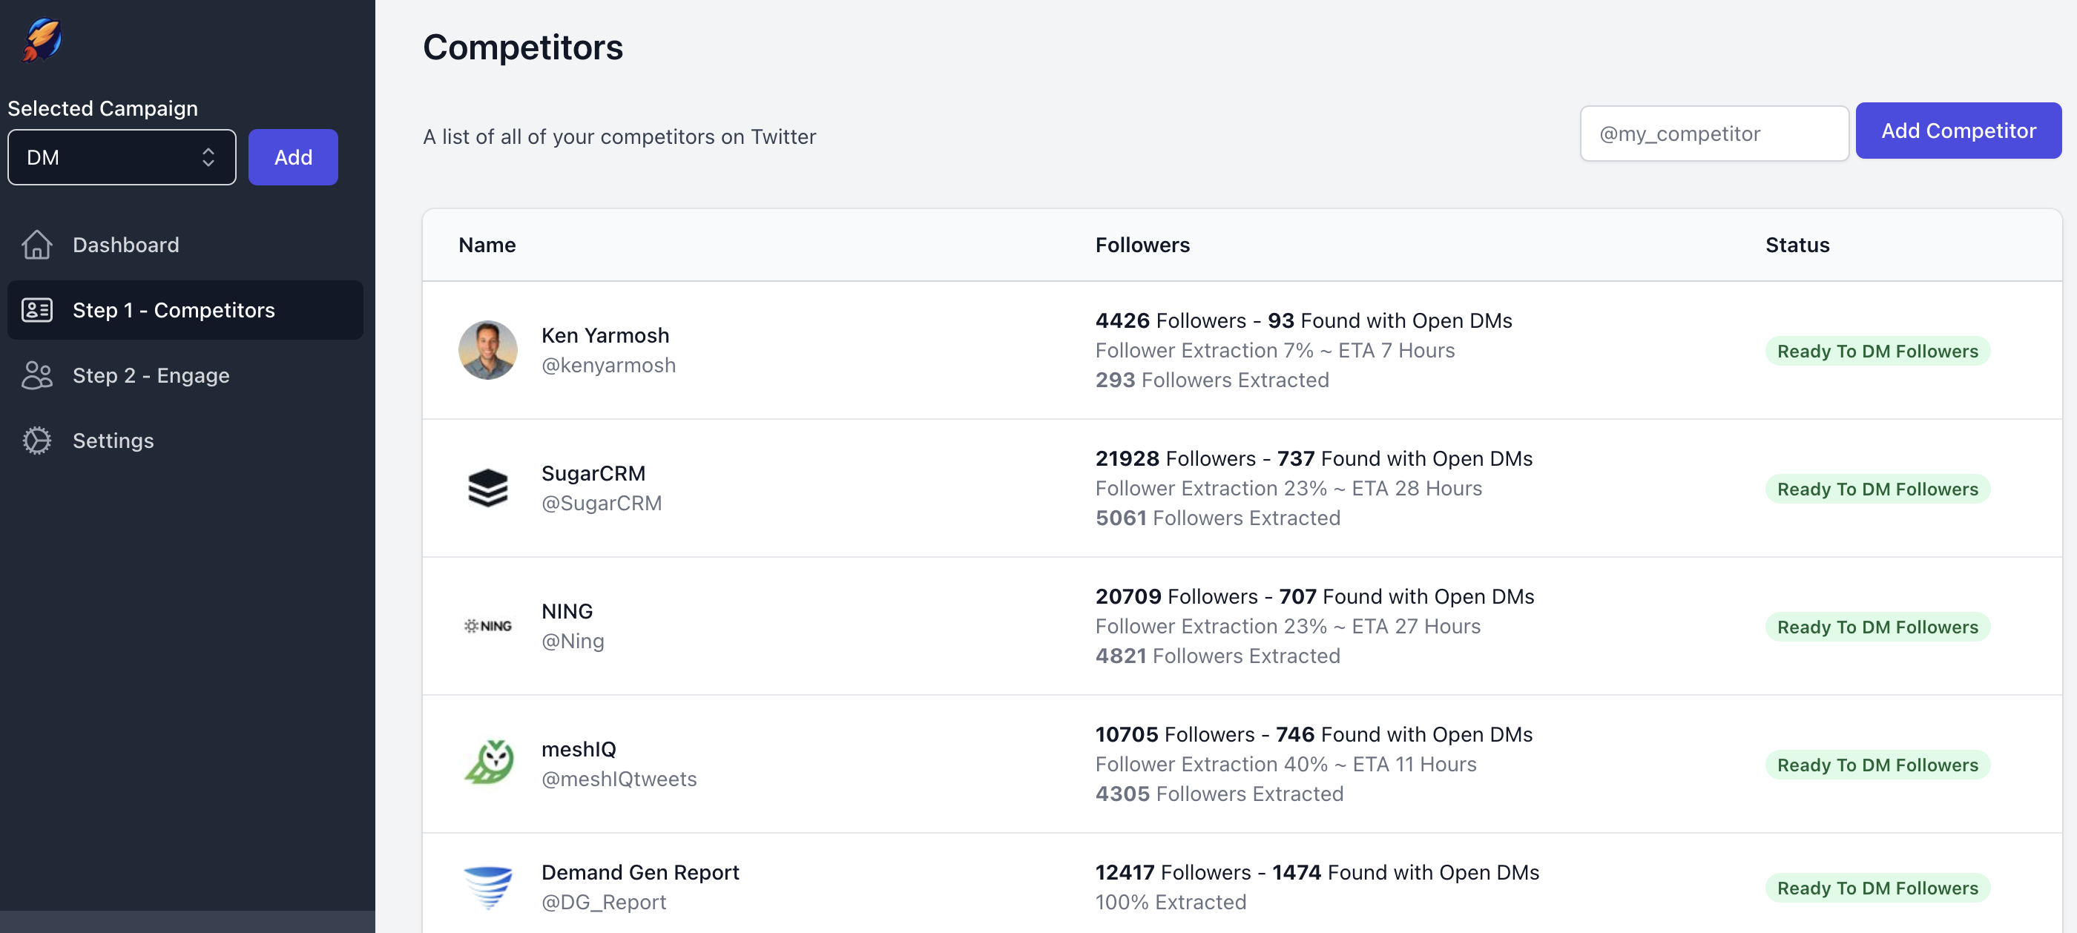The width and height of the screenshot is (2077, 933).
Task: Click the SugarCRM stacked-layers logo
Action: point(488,488)
